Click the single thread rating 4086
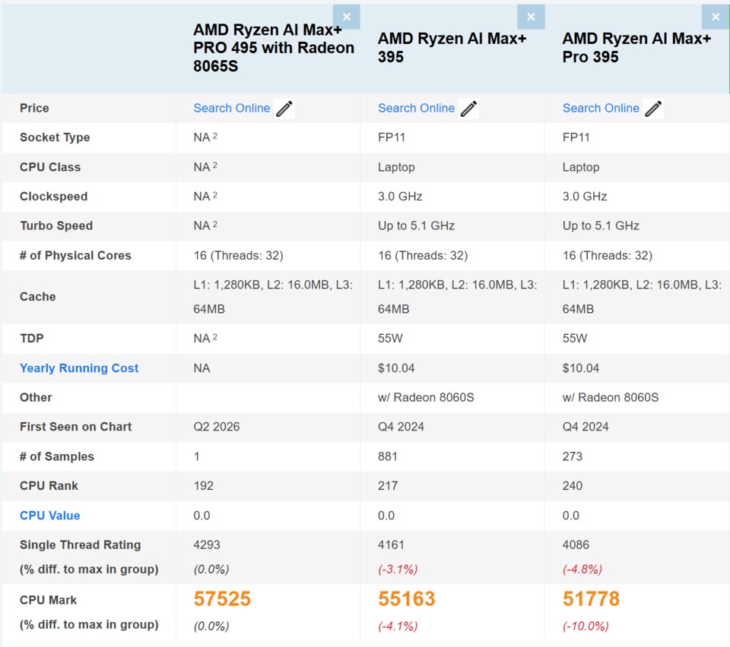Image resolution: width=730 pixels, height=647 pixels. tap(576, 544)
